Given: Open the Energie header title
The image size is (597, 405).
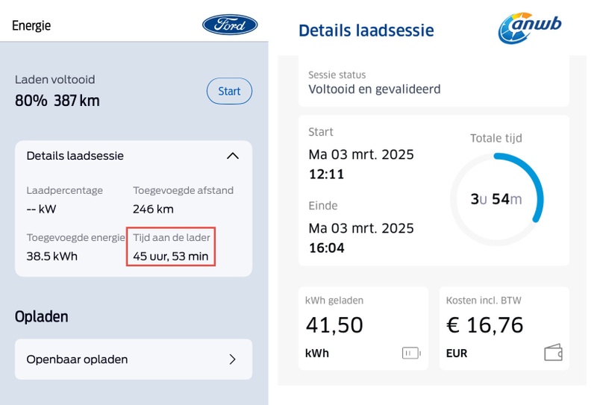Looking at the screenshot, I should tap(31, 25).
